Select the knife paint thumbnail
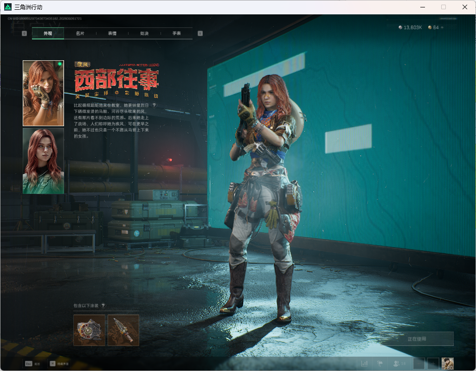 click(x=123, y=330)
